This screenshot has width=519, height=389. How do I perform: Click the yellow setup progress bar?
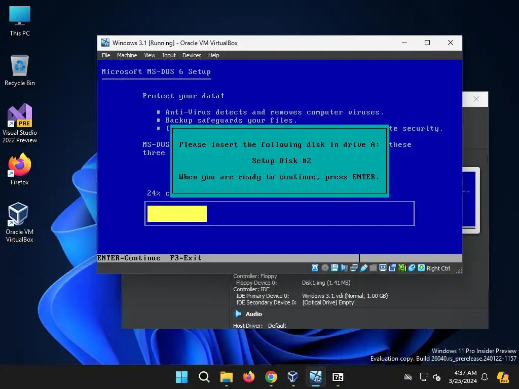[177, 214]
